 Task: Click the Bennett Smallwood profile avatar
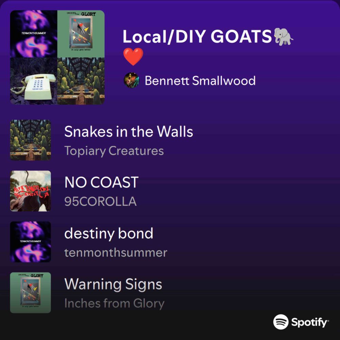click(131, 80)
